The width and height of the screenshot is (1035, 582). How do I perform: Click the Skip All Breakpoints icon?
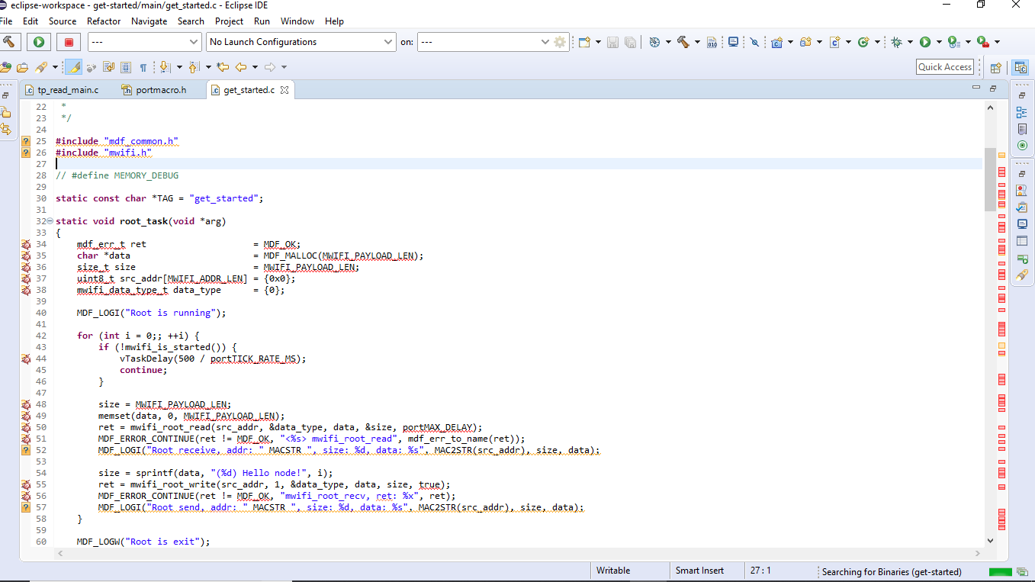[754, 42]
